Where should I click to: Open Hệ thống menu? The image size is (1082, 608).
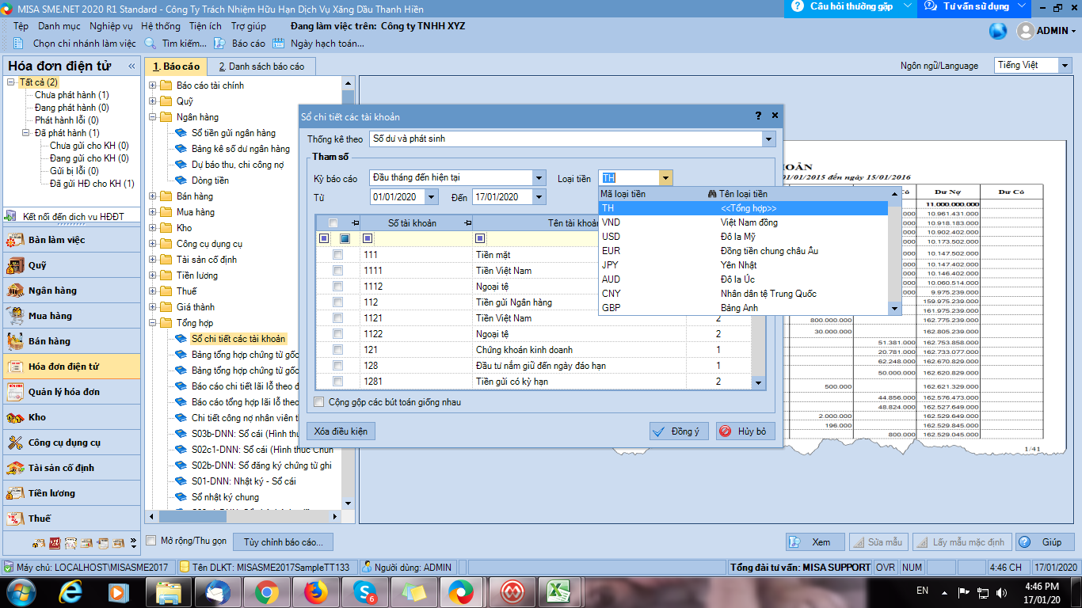coord(161,26)
